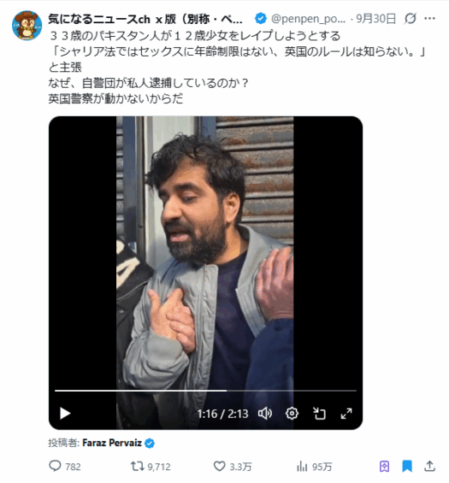View post analytics showing 95万
449x483 pixels.
coord(302,467)
